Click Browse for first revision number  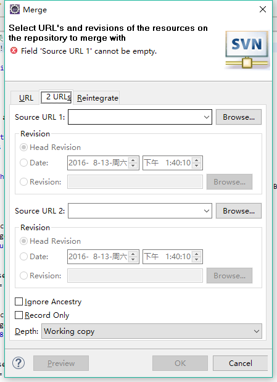[229, 181]
